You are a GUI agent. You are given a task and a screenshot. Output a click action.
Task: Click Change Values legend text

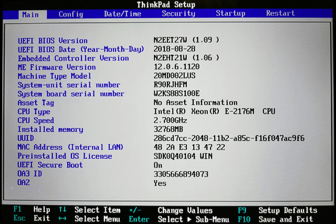tap(185, 210)
